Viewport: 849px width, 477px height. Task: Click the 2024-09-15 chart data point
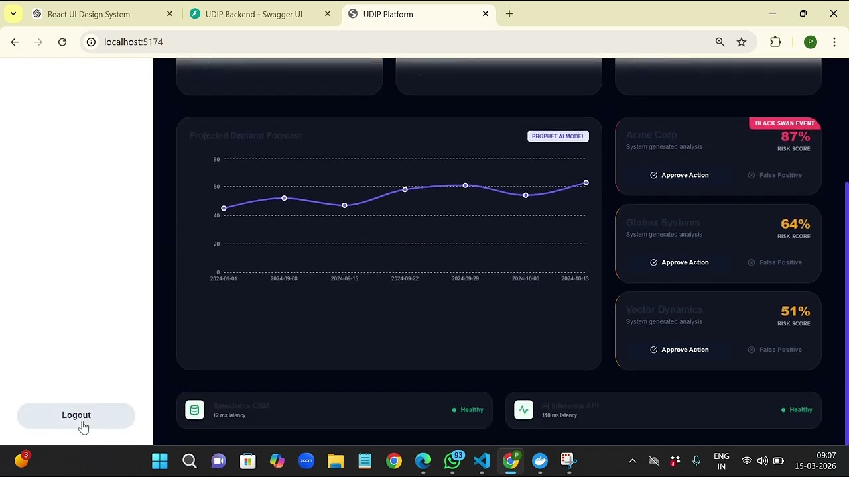(x=344, y=205)
